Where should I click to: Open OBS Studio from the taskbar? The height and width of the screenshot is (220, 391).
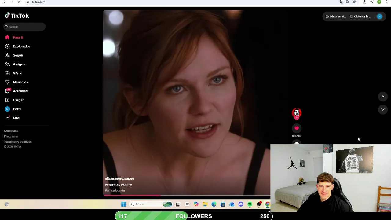[259, 204]
